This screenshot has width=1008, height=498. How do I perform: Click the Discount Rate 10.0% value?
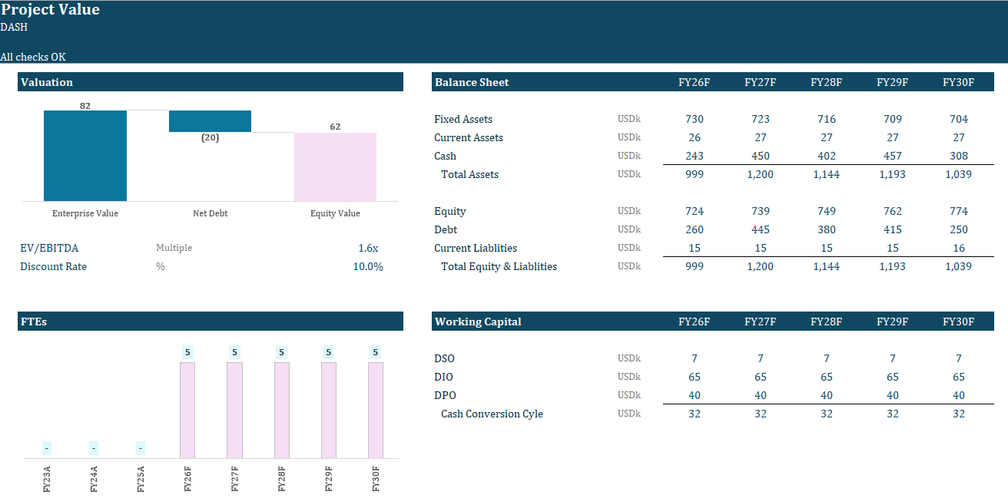tap(368, 266)
